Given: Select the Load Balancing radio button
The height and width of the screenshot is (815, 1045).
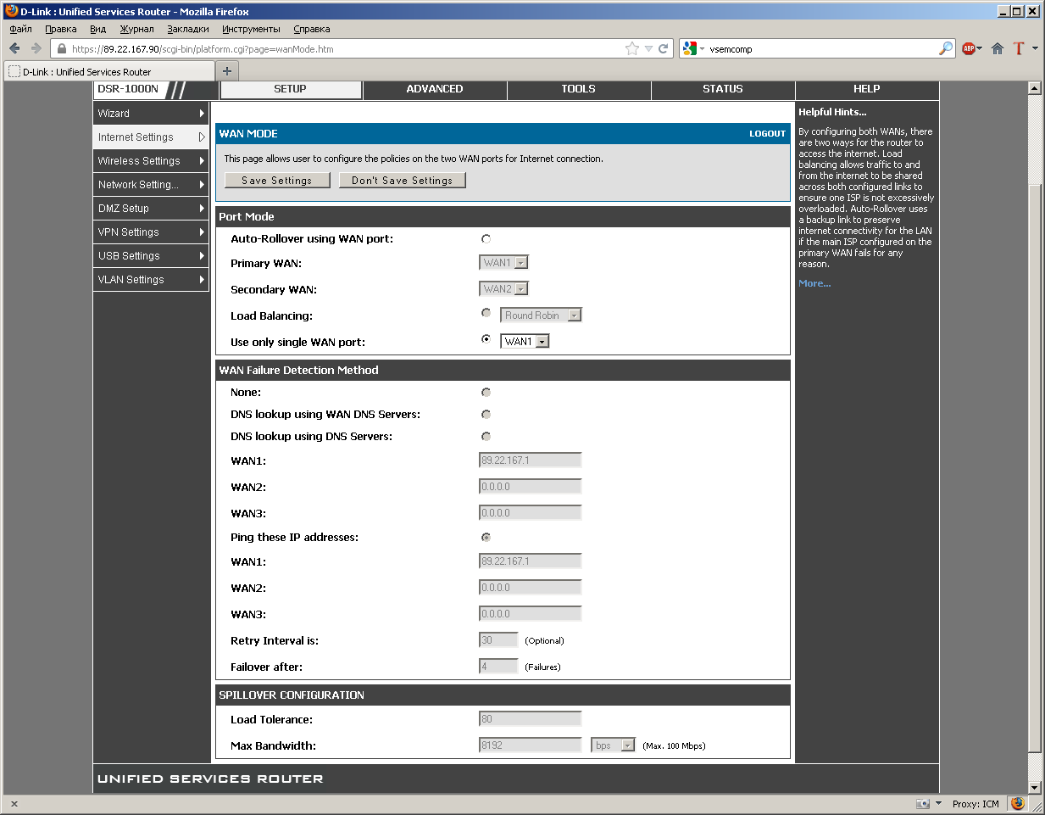Looking at the screenshot, I should 486,313.
